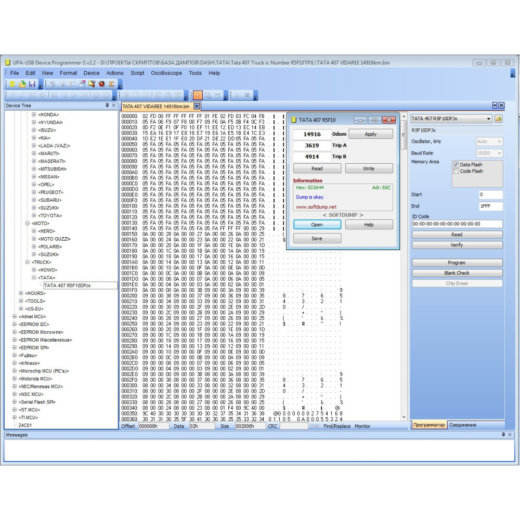The image size is (520, 520).
Task: Click the greyed Bold formatting icon
Action: click(126, 96)
